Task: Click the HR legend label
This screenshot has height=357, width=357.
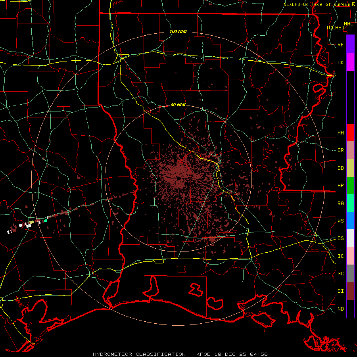Action: 341,186
